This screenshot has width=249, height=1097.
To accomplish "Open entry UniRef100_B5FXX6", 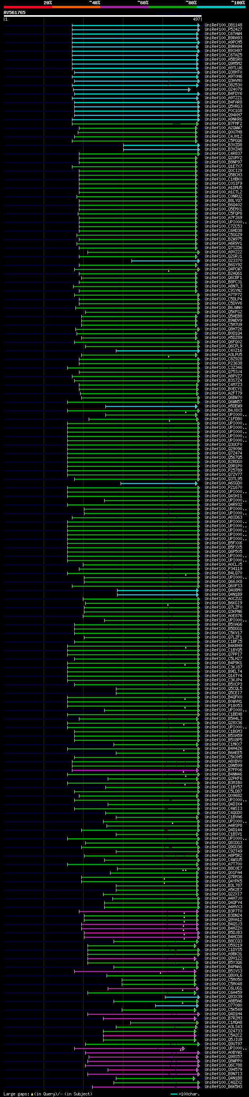I will 223,543.
